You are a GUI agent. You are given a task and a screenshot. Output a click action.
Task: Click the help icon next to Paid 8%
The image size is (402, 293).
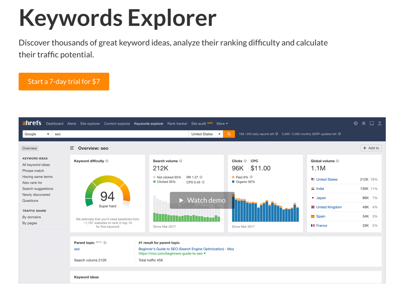[x=251, y=177]
